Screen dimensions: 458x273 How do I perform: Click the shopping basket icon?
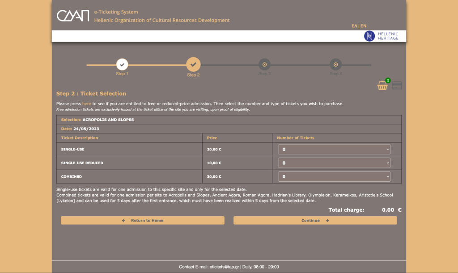click(382, 86)
